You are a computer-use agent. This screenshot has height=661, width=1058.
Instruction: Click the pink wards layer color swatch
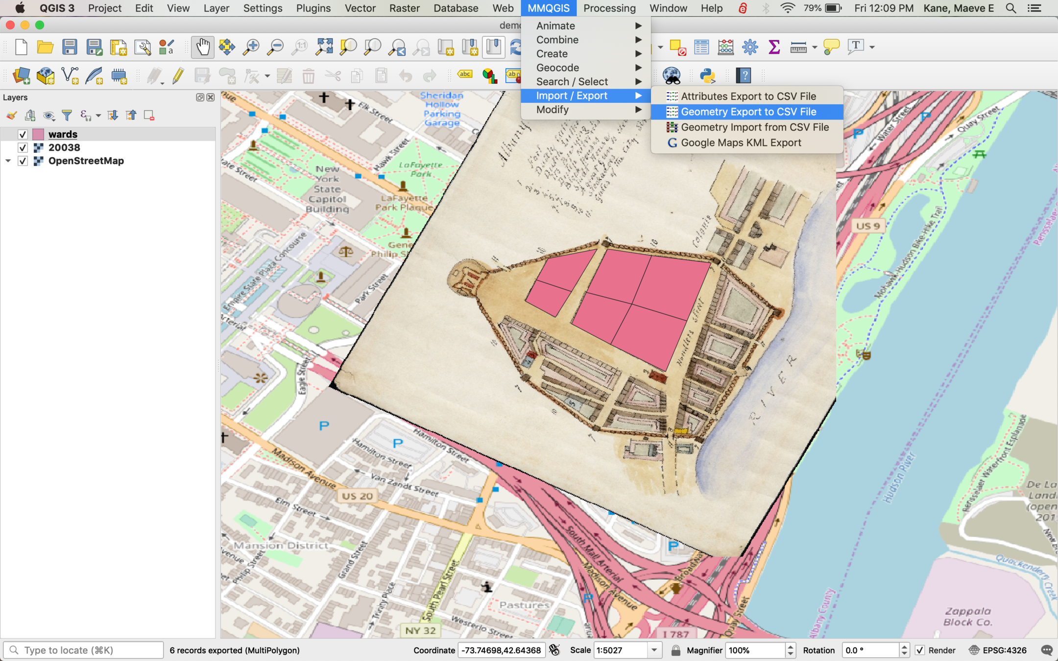tap(38, 134)
